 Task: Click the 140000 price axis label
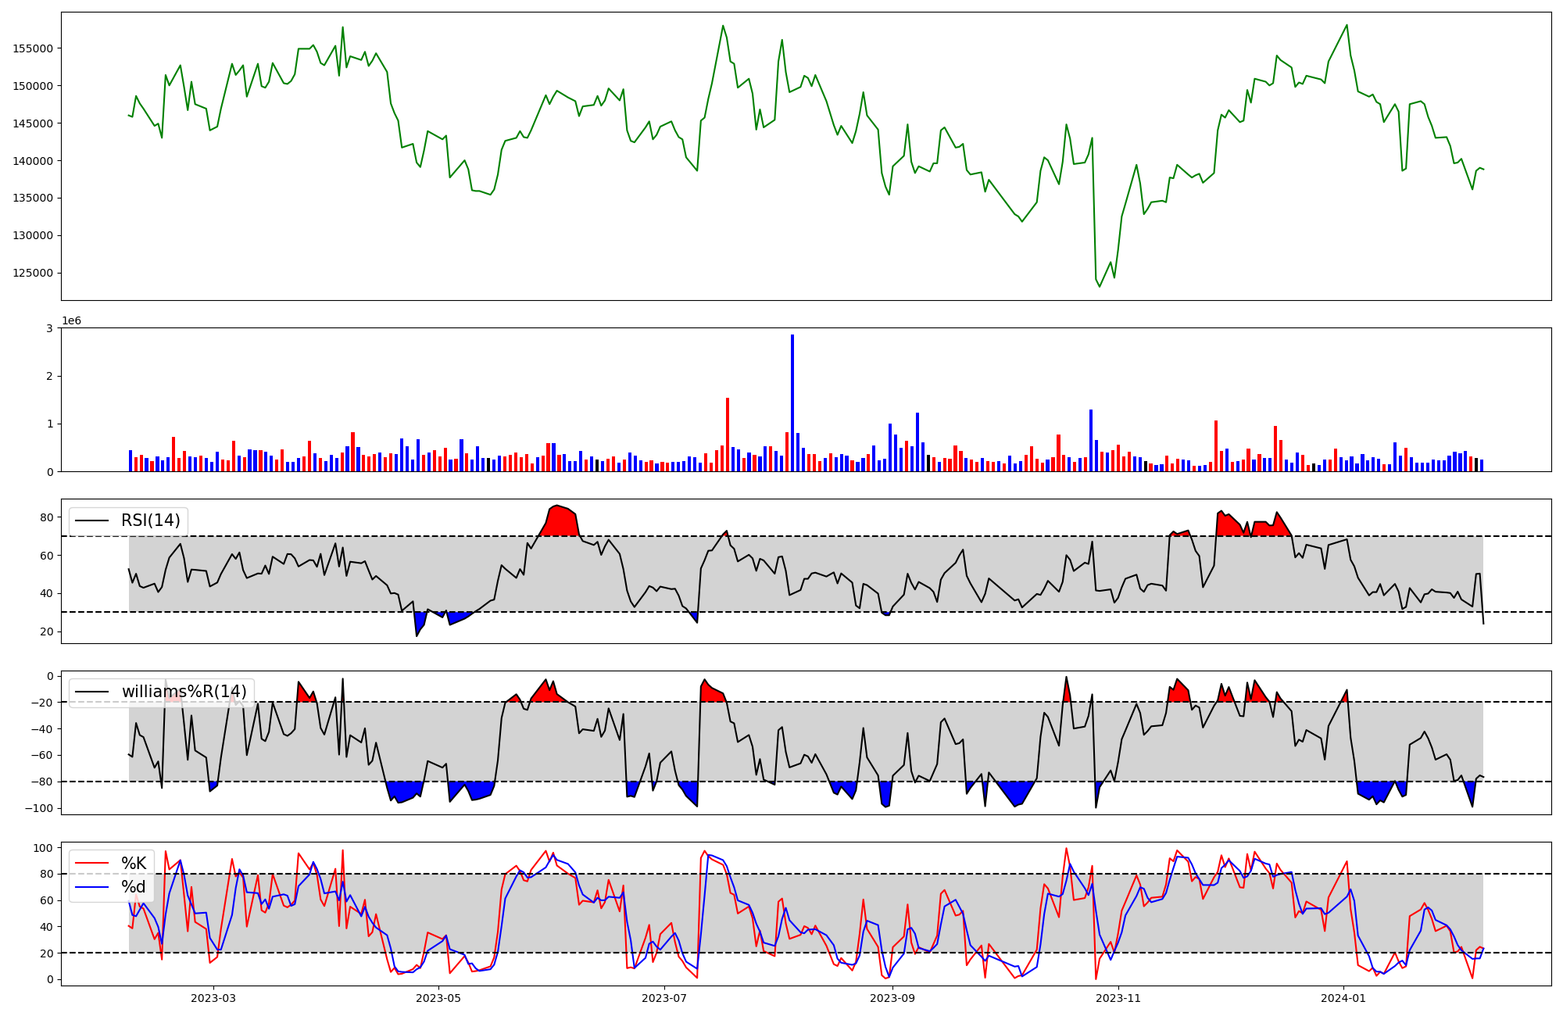tap(33, 161)
